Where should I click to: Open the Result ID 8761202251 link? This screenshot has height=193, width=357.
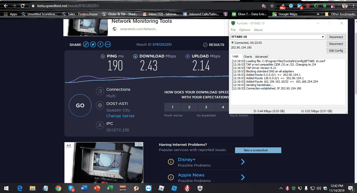click(162, 45)
